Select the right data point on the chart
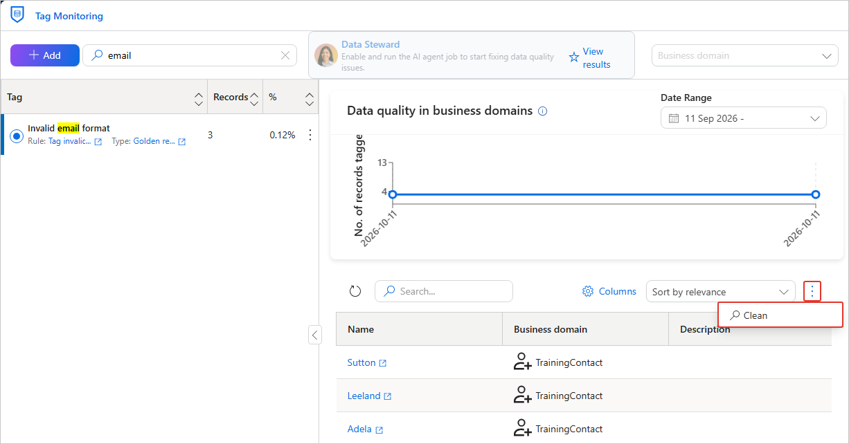This screenshot has width=849, height=444. tap(816, 194)
